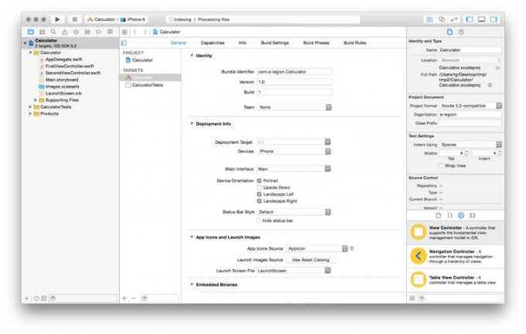Open the Main Interface dropdown
This screenshot has width=526, height=334.
tap(294, 169)
